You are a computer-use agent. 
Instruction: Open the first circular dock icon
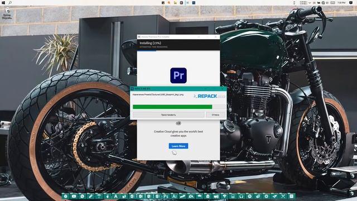pyautogui.click(x=66, y=196)
